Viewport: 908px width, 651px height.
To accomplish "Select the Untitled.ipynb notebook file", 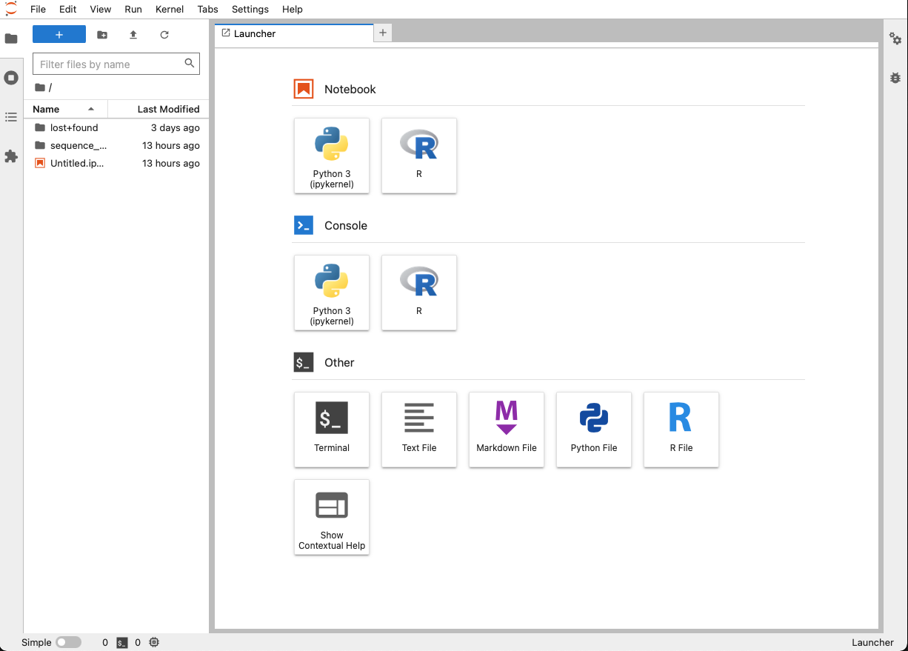I will pyautogui.click(x=77, y=163).
